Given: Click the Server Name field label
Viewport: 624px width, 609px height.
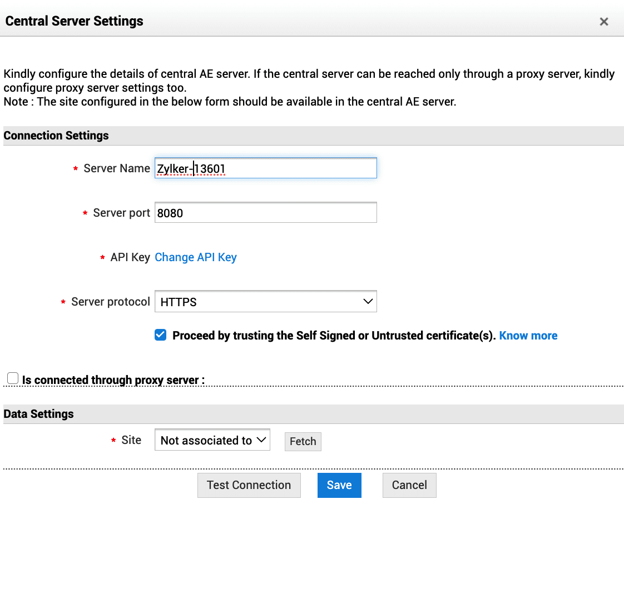Looking at the screenshot, I should pyautogui.click(x=117, y=168).
